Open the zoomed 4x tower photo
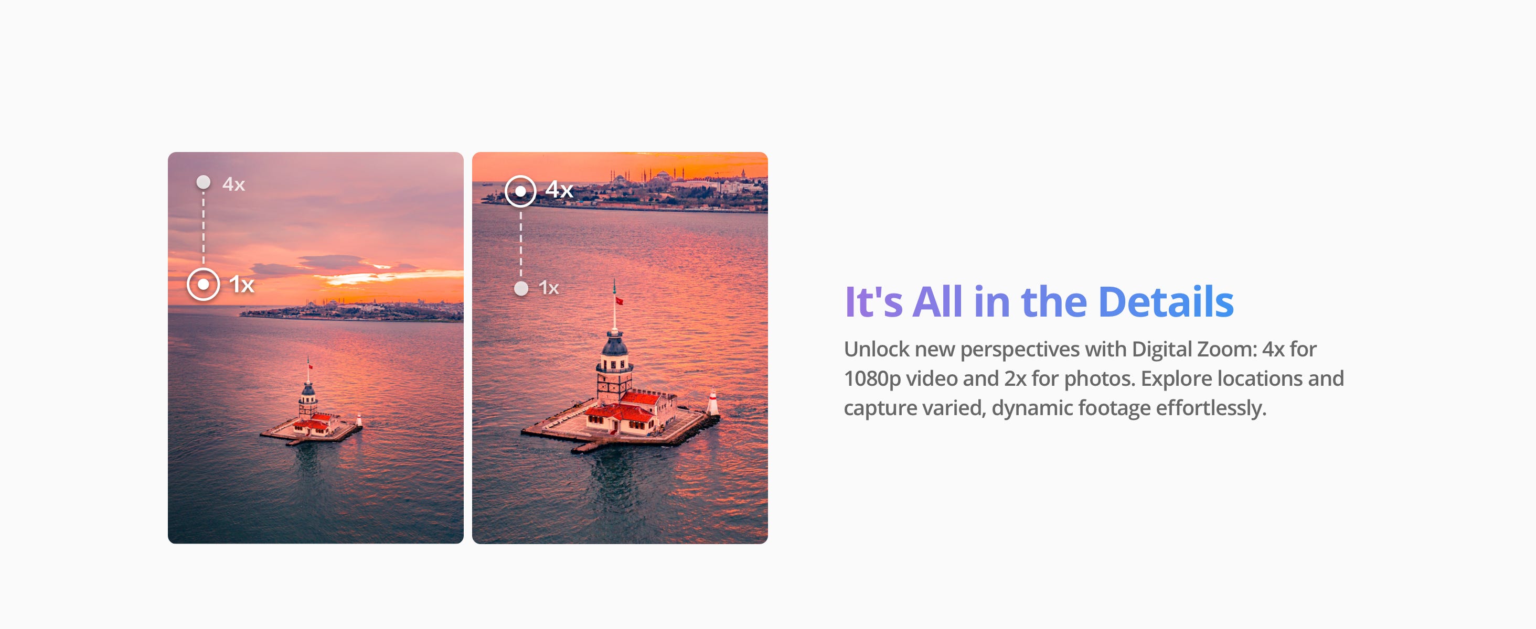1536x629 pixels. tap(620, 348)
